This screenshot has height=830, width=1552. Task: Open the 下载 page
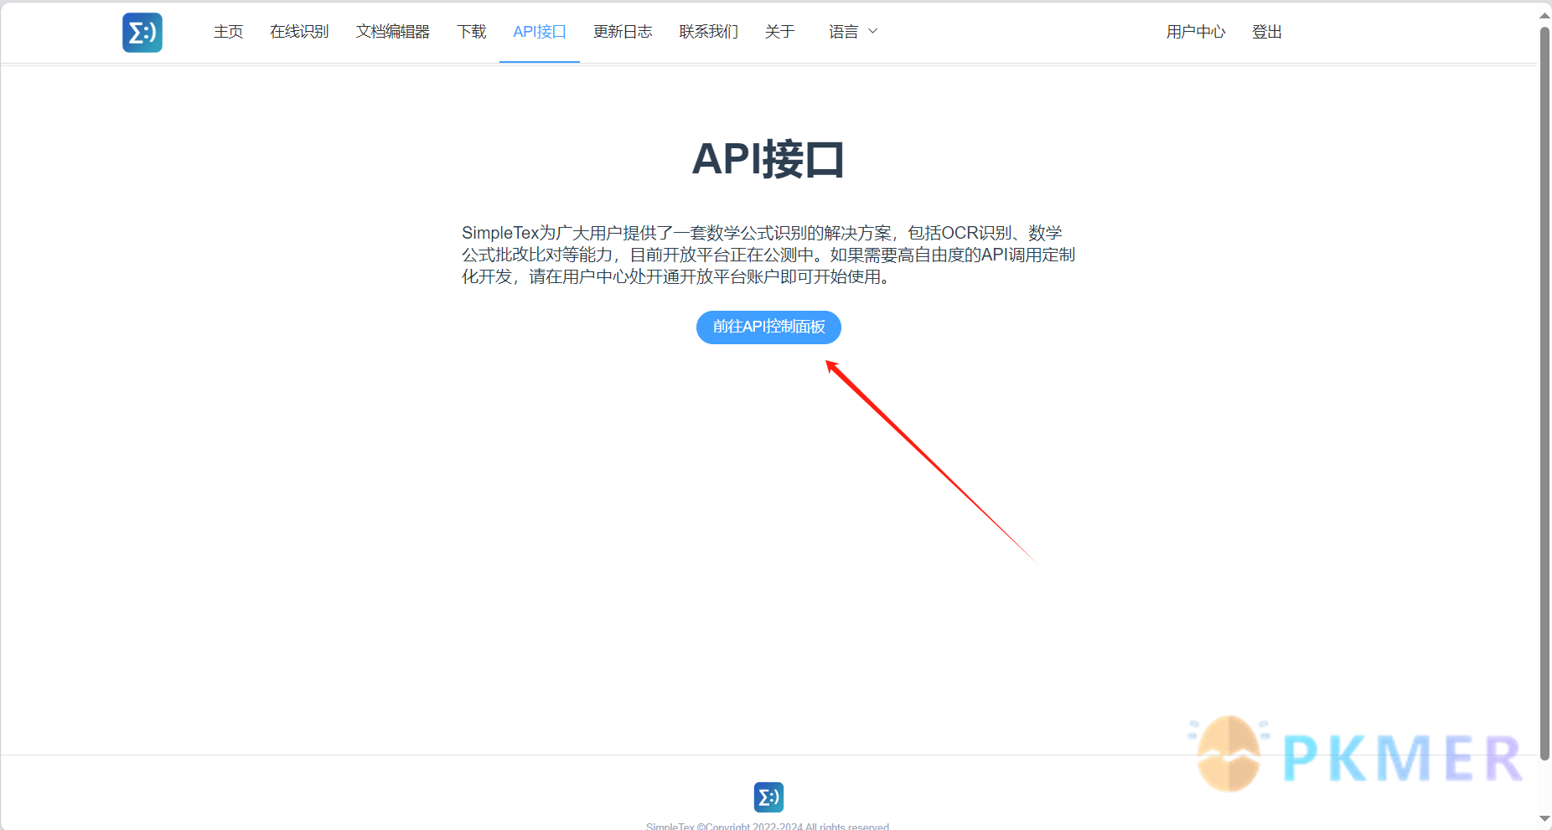471,32
